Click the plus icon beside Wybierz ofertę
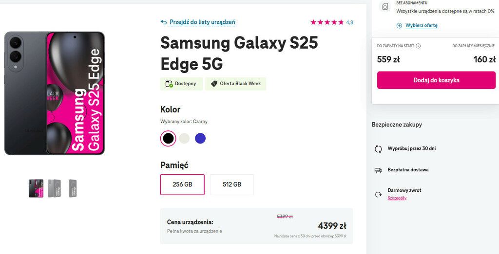This screenshot has height=254, width=499. pyautogui.click(x=399, y=26)
